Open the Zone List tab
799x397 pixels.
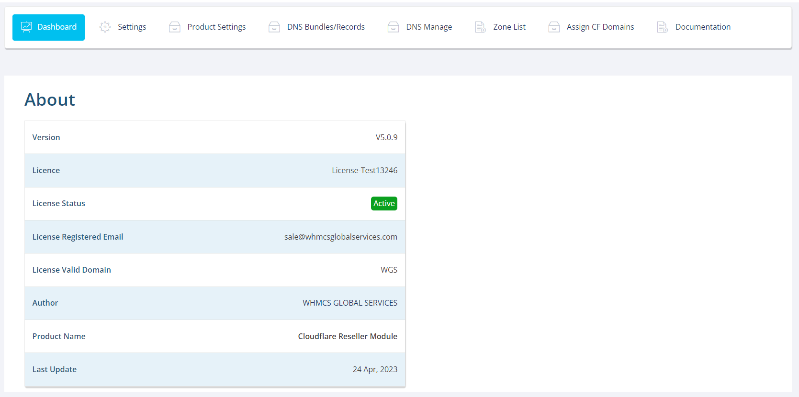coord(500,27)
